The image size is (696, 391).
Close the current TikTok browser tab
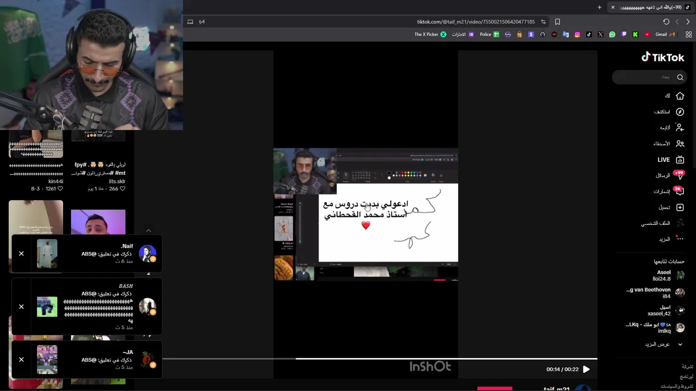coord(613,7)
